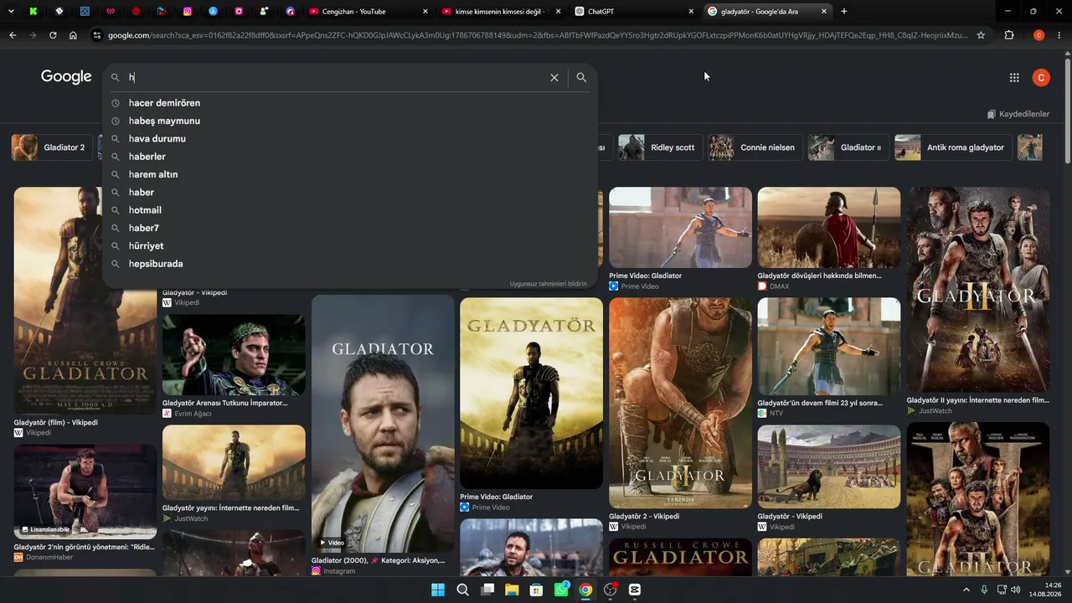Open File Explorer from the taskbar

512,590
